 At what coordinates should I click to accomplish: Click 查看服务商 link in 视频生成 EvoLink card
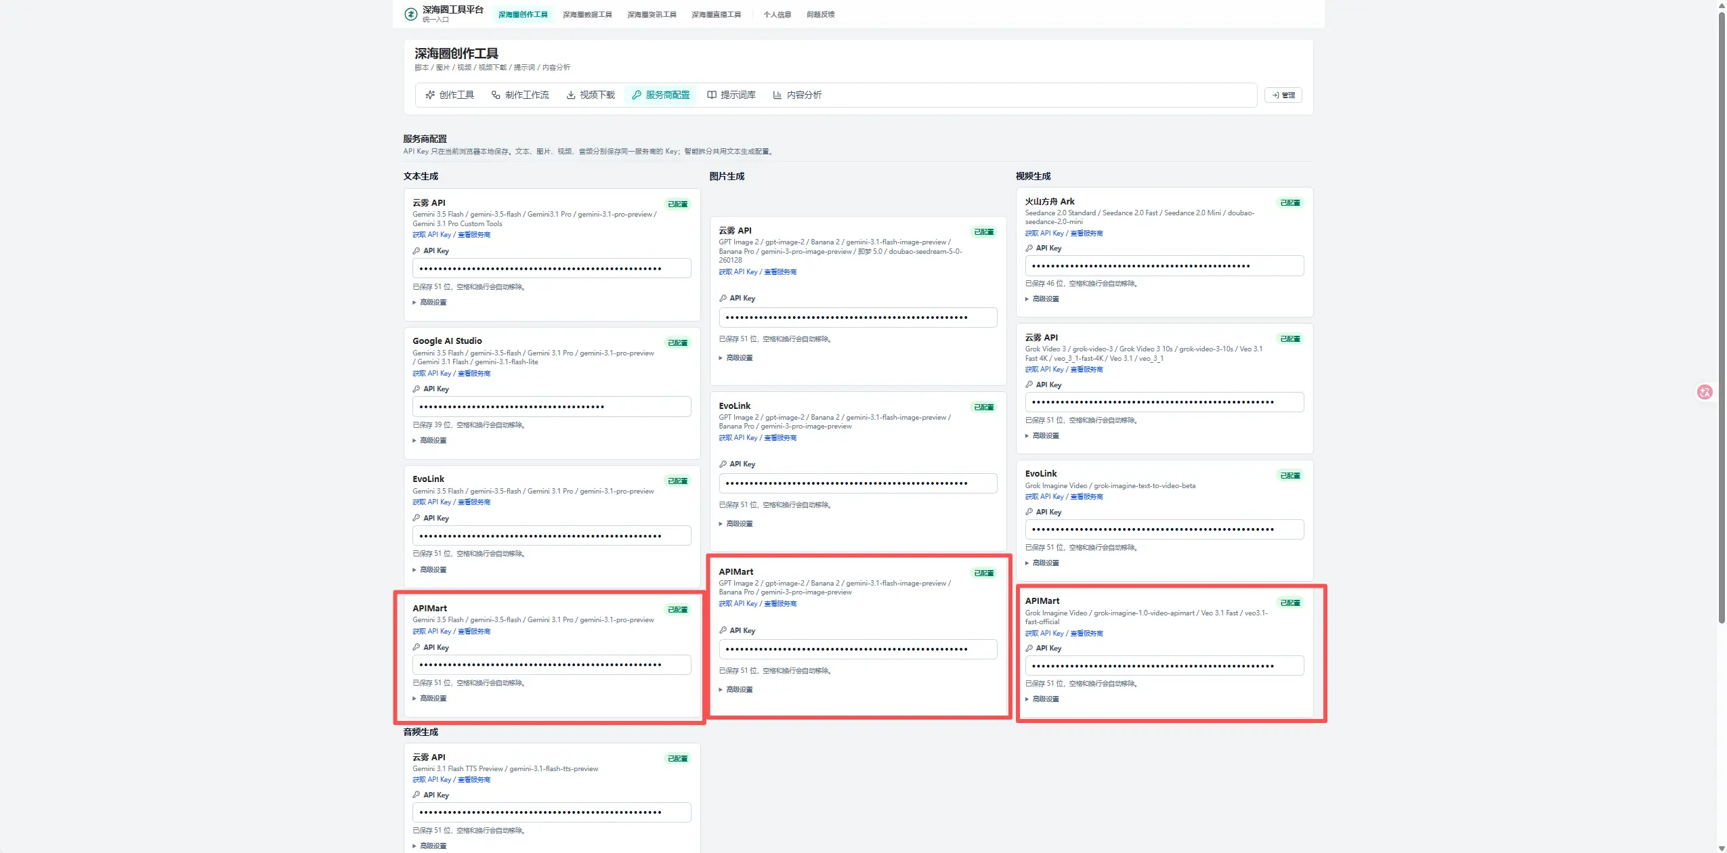click(x=1086, y=497)
